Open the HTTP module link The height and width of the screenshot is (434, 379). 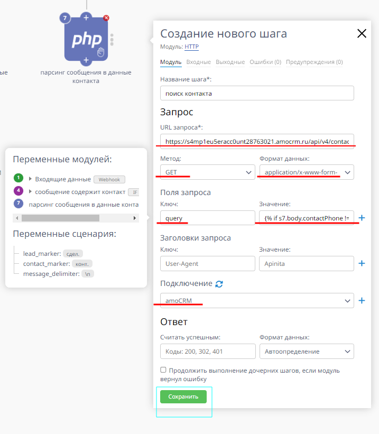pyautogui.click(x=191, y=47)
